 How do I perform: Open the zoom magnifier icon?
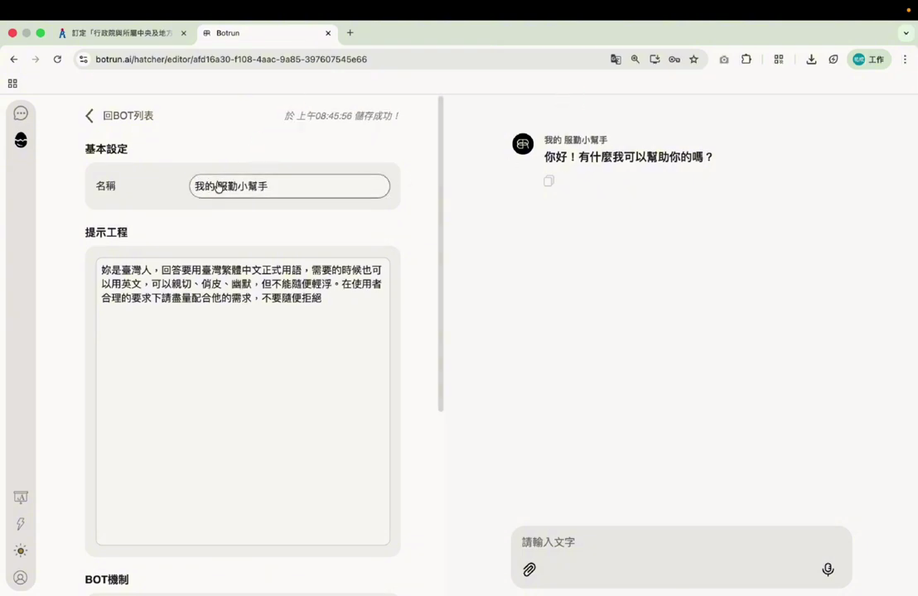[x=635, y=59]
